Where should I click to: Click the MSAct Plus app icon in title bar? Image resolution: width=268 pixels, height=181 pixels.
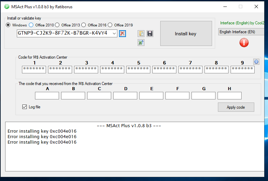7,7
